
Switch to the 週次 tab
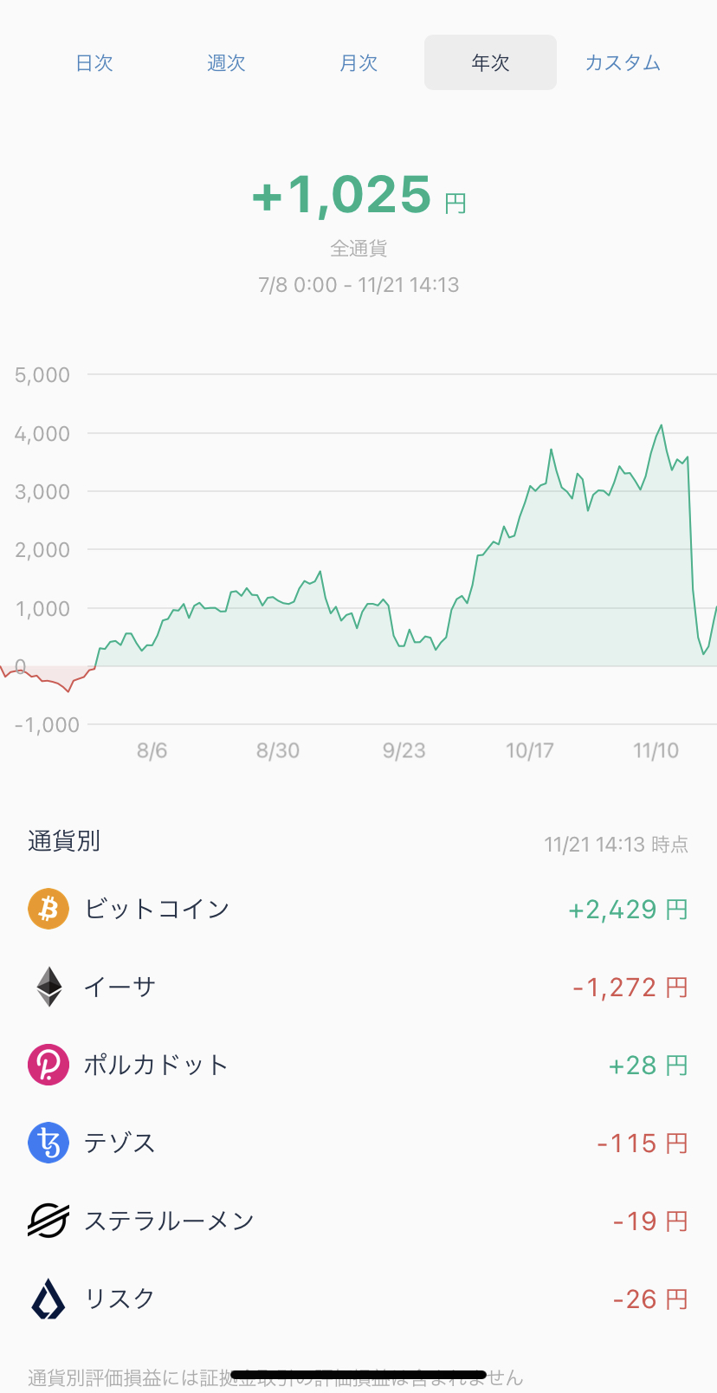[x=227, y=62]
